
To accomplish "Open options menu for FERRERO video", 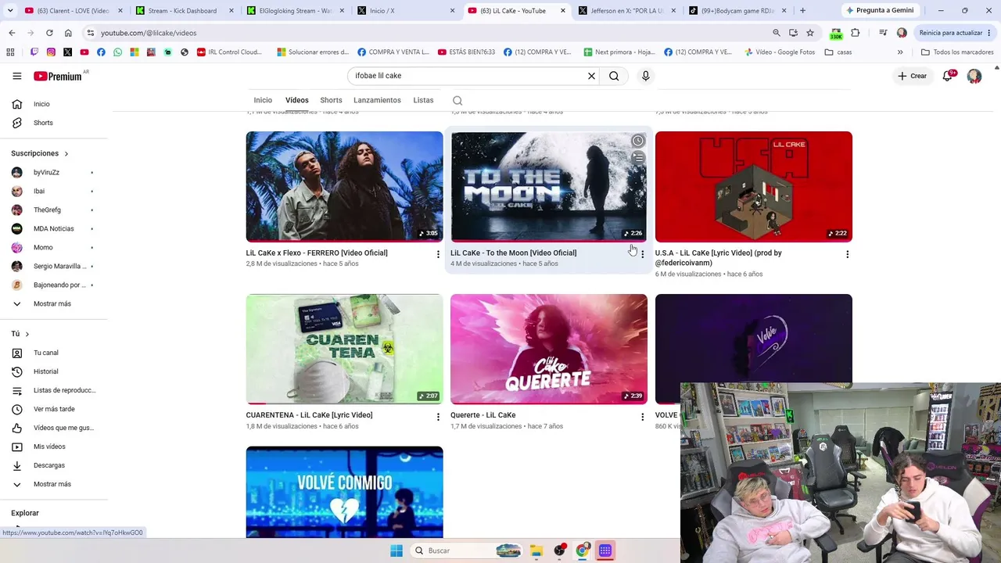I will click(x=438, y=254).
